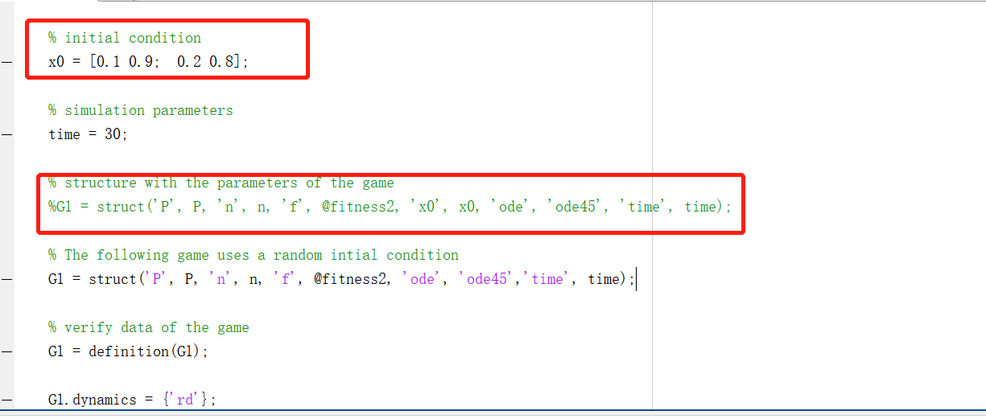Image resolution: width=986 pixels, height=419 pixels.
Task: Click the number 30 in time assignment
Action: 113,134
